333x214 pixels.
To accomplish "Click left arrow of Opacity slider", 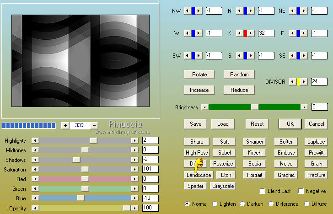I will click(35, 208).
